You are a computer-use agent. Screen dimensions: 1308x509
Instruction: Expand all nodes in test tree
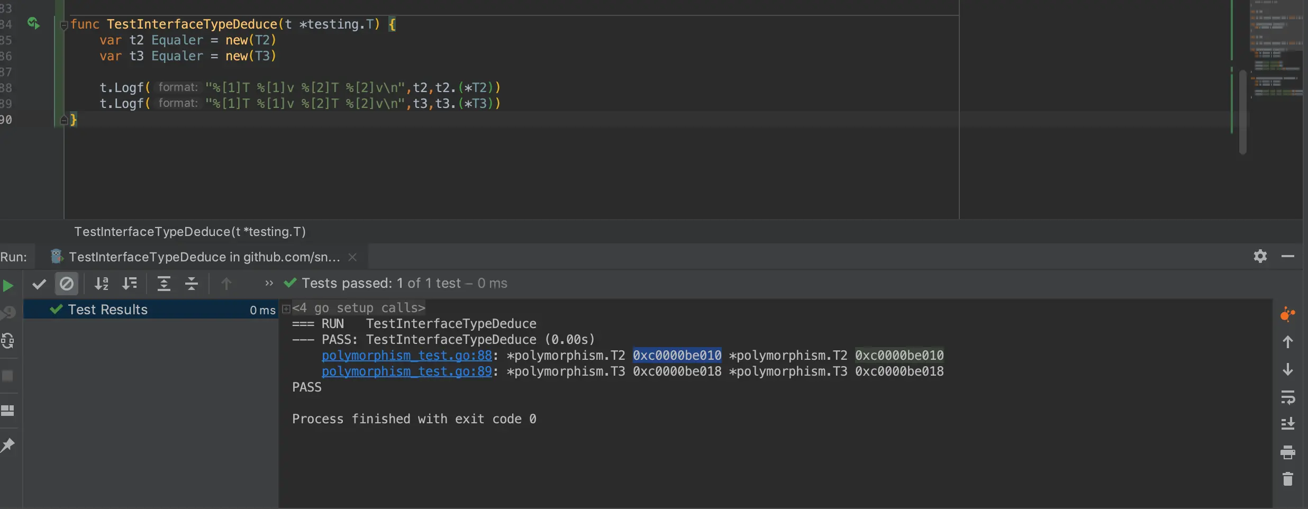[x=163, y=284]
